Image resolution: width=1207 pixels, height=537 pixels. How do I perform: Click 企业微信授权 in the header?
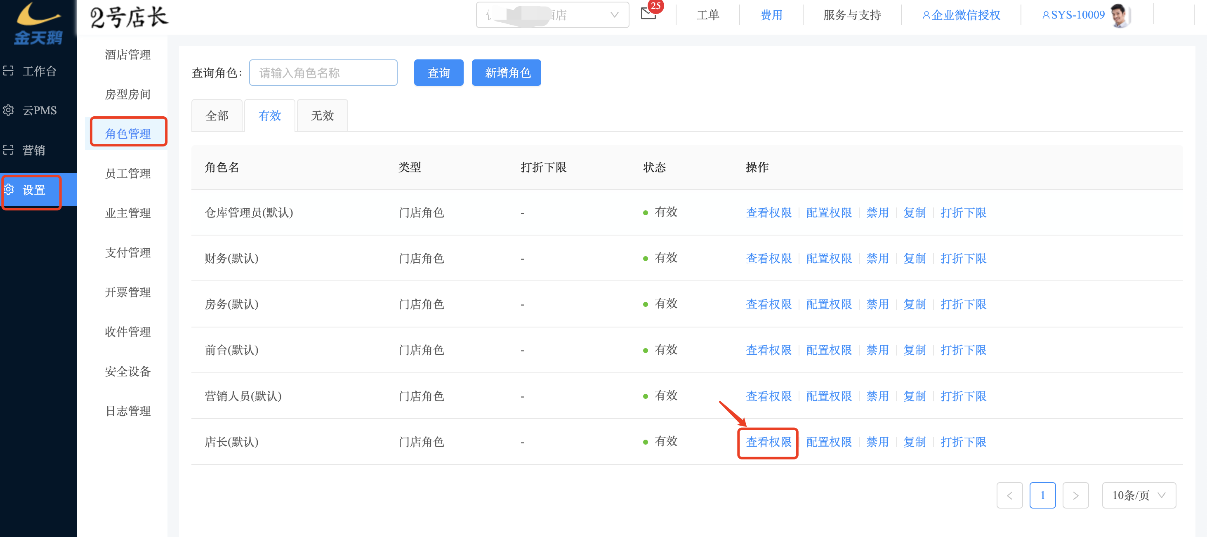tap(961, 15)
